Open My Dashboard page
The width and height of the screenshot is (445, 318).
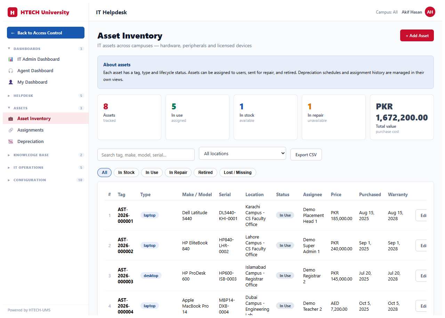point(46,82)
